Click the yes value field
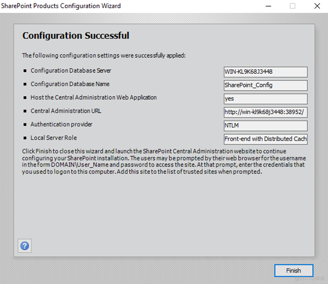Image resolution: width=328 pixels, height=284 pixels. pyautogui.click(x=265, y=99)
